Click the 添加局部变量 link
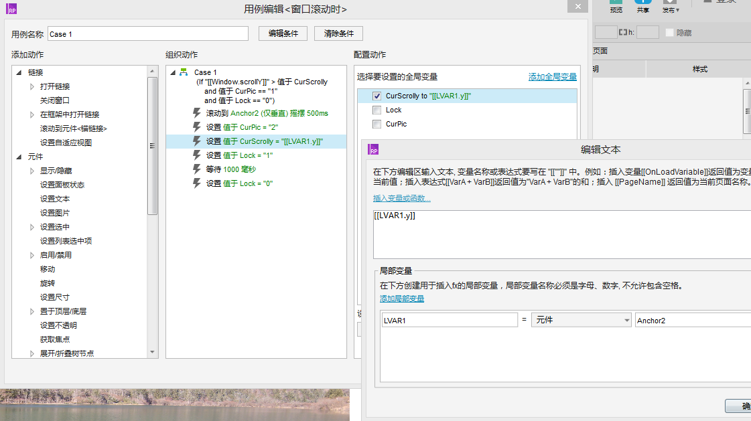 tap(402, 299)
